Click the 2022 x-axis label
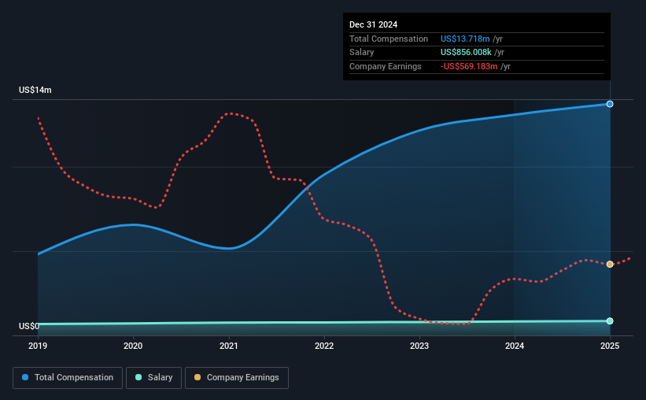The height and width of the screenshot is (400, 646). 324,346
